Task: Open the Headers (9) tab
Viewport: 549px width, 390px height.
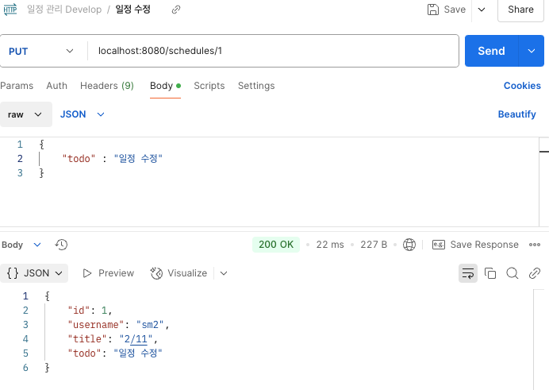Action: (107, 86)
